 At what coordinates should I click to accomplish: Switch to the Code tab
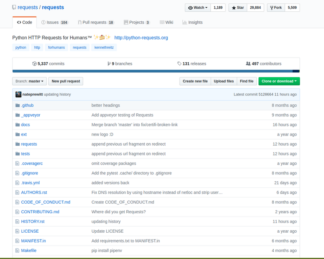point(25,22)
